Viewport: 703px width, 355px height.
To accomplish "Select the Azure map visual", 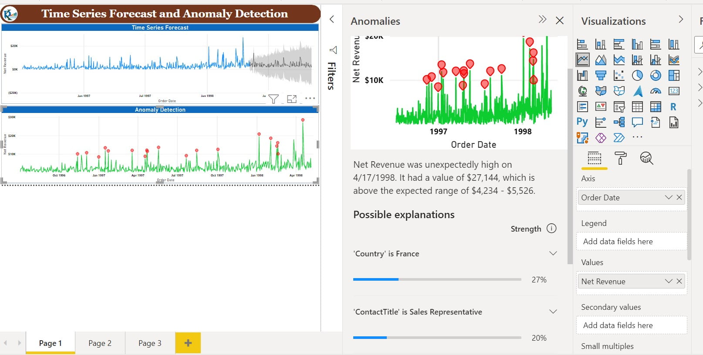I will coord(637,91).
